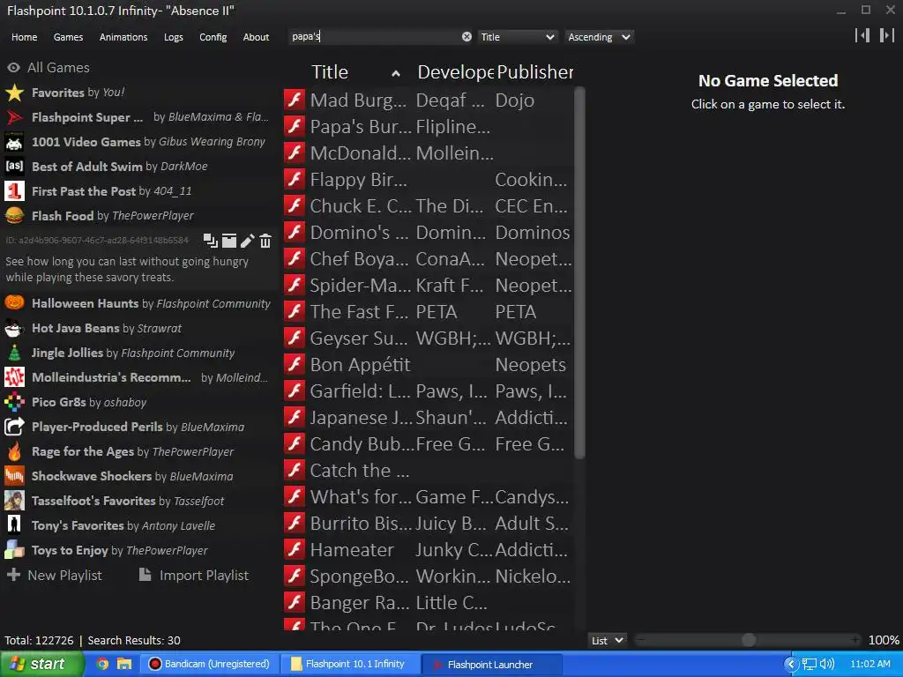Open the Logs tab
903x677 pixels.
(x=174, y=37)
